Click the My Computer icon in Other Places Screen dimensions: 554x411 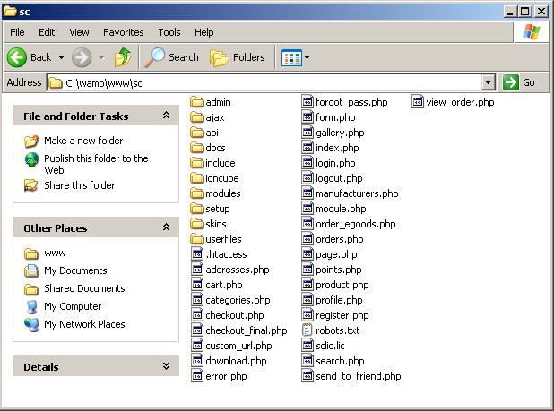[x=32, y=306]
